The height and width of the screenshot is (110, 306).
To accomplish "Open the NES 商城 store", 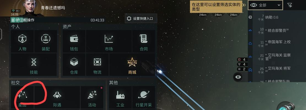I will (132, 65).
